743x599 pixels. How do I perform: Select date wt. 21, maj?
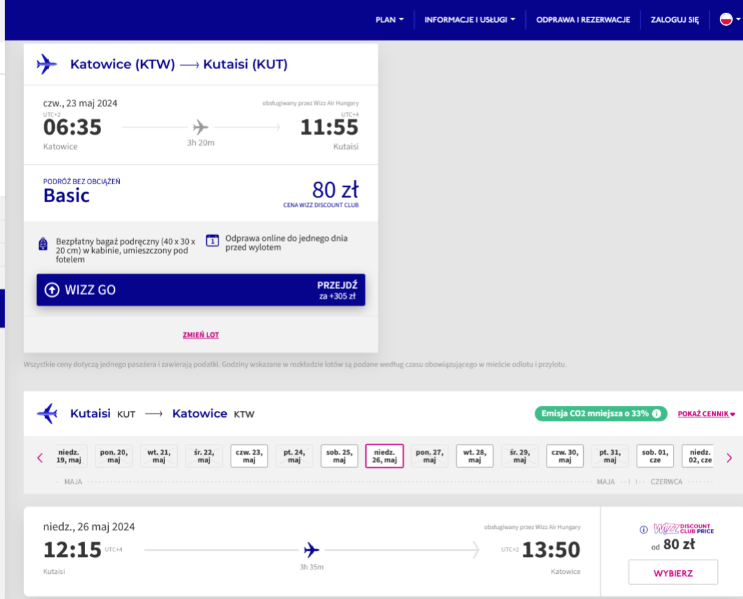click(x=159, y=456)
